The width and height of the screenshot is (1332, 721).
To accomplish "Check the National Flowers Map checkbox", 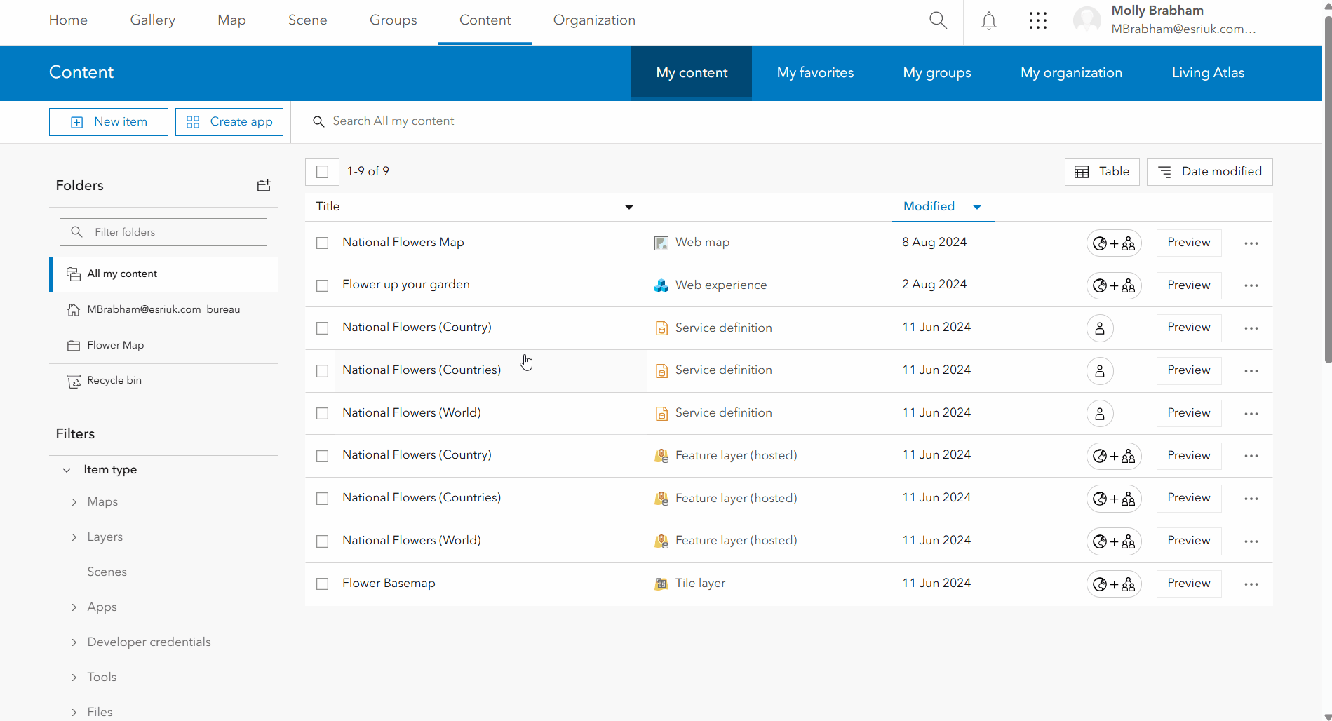I will tap(322, 243).
